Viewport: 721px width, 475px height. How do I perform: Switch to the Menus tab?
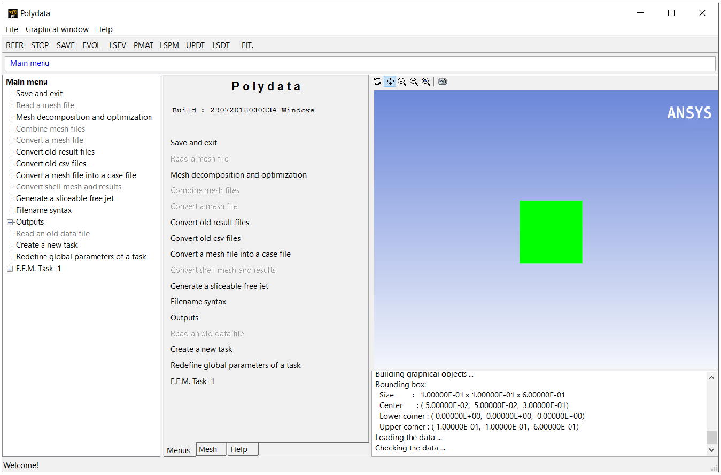click(179, 450)
